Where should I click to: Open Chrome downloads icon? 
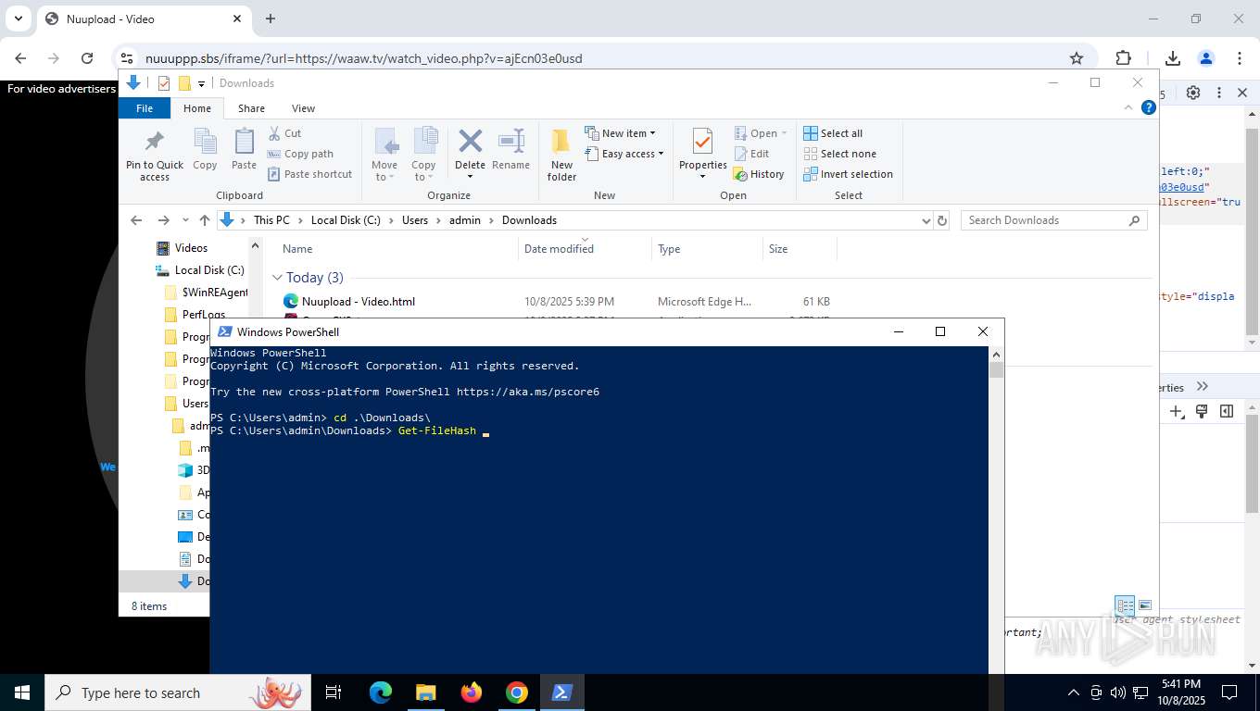1173,58
